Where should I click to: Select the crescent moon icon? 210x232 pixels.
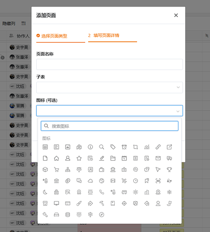(45, 192)
